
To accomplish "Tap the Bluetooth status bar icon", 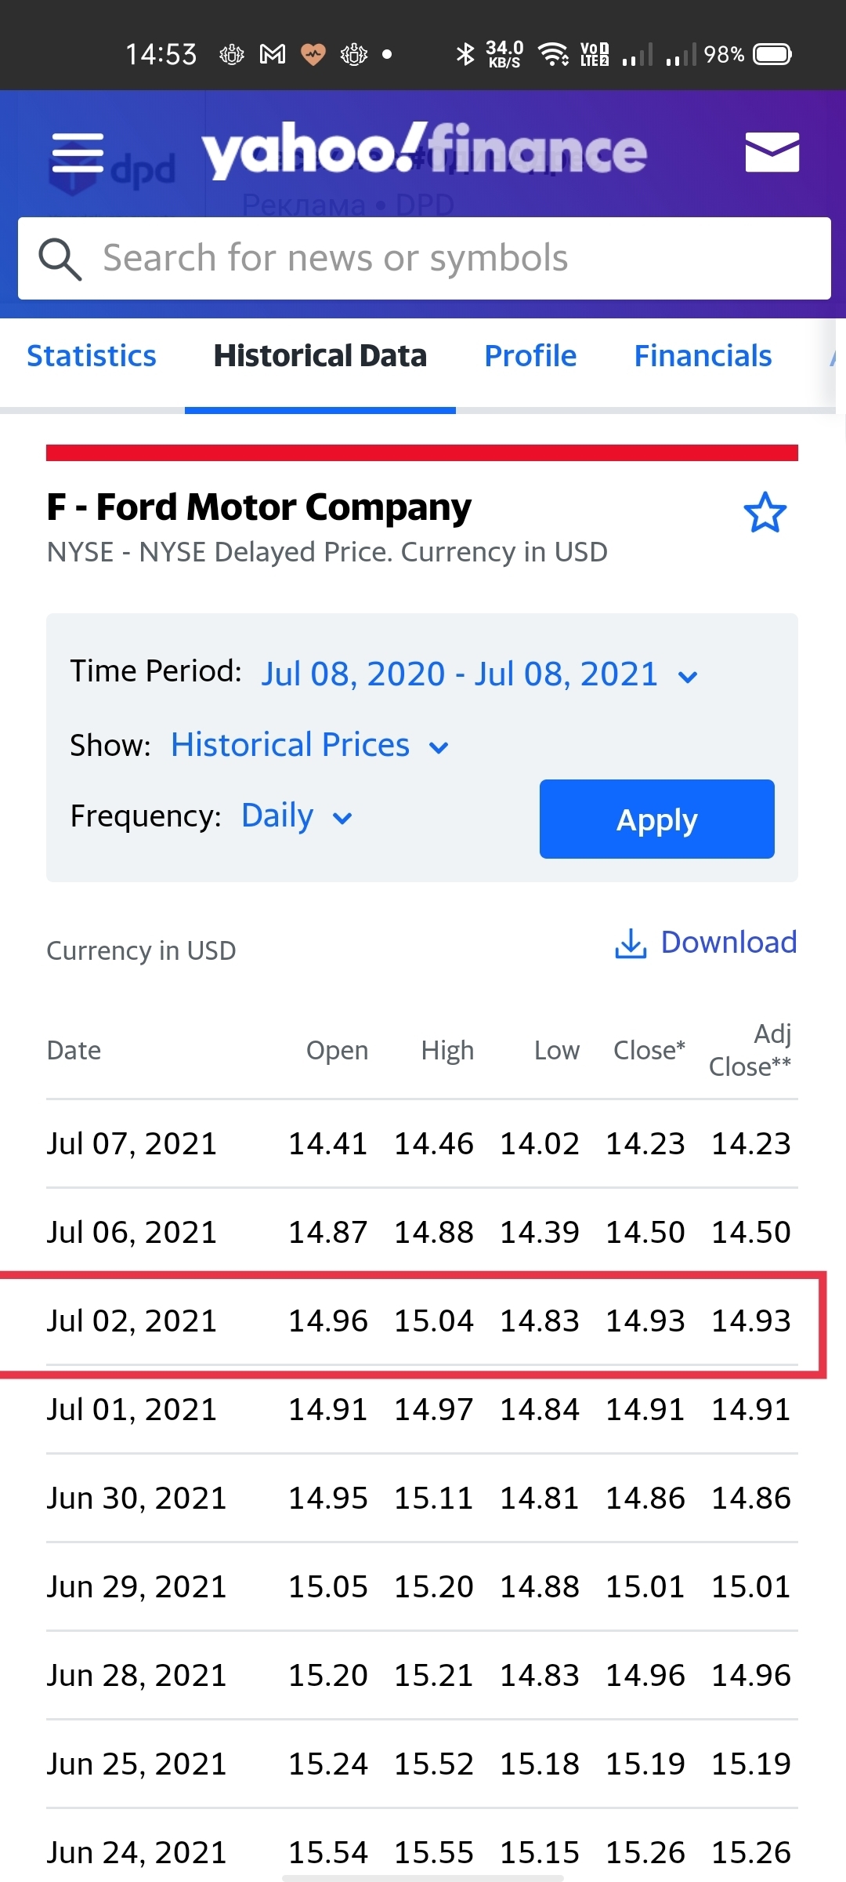I will click(465, 54).
